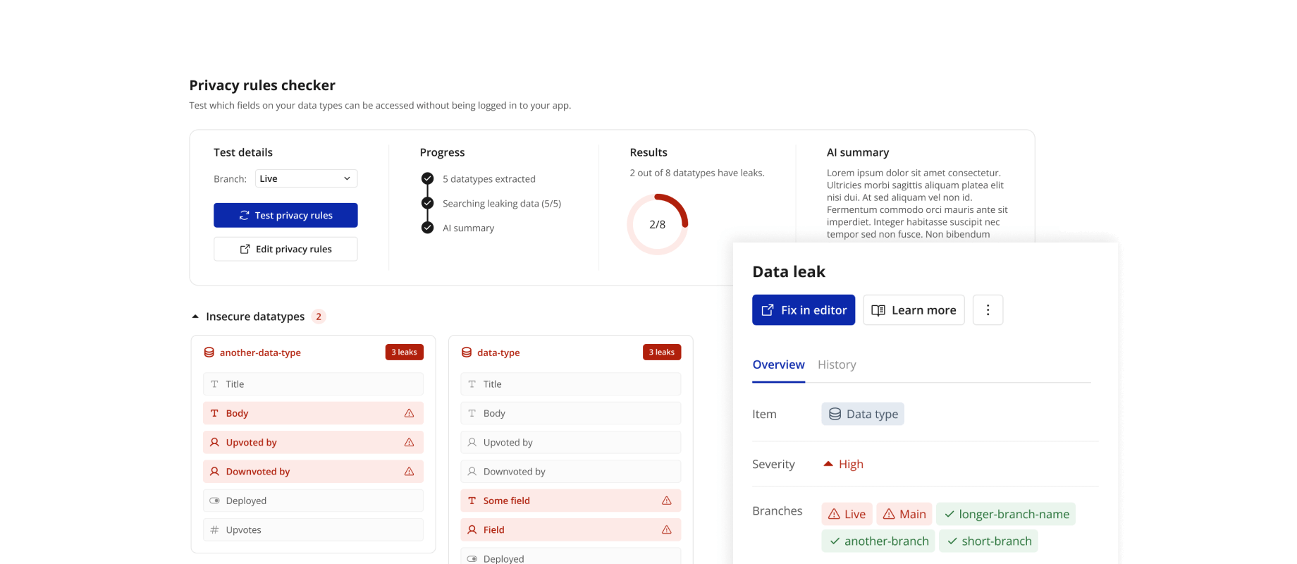Select Title field in another-data-type card

313,384
